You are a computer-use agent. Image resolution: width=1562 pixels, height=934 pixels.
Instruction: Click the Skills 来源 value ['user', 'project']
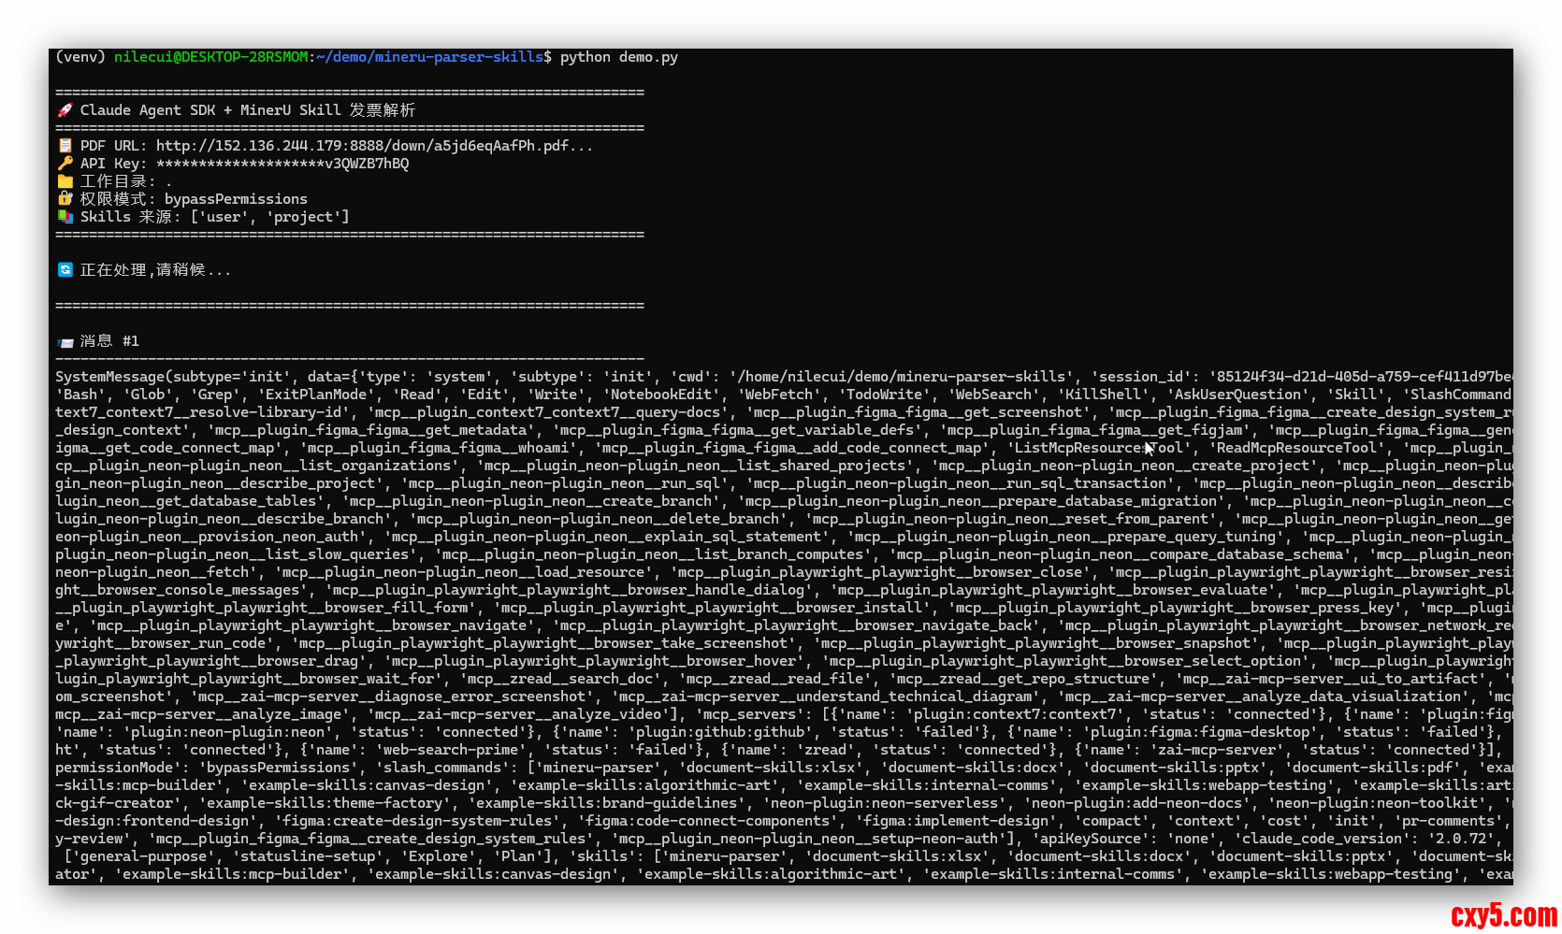269,217
